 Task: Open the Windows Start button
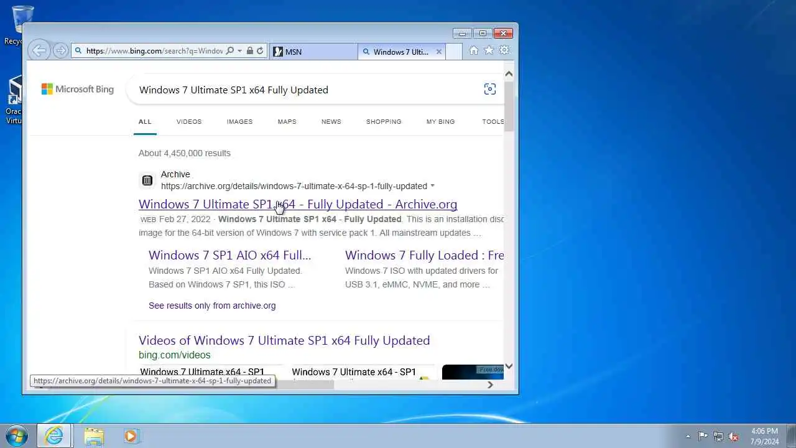[17, 436]
